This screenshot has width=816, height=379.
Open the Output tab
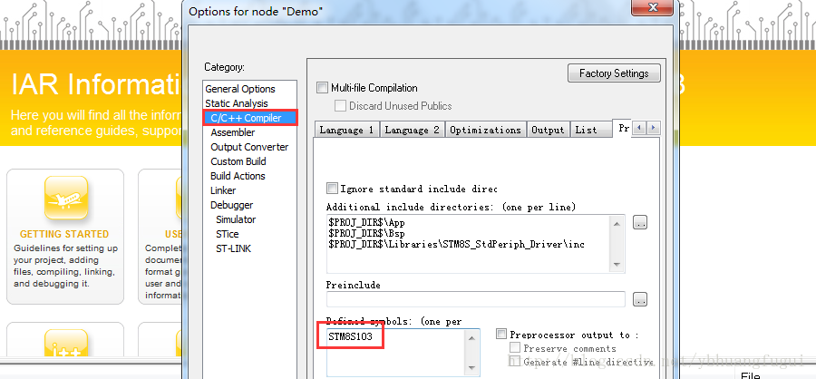click(548, 130)
